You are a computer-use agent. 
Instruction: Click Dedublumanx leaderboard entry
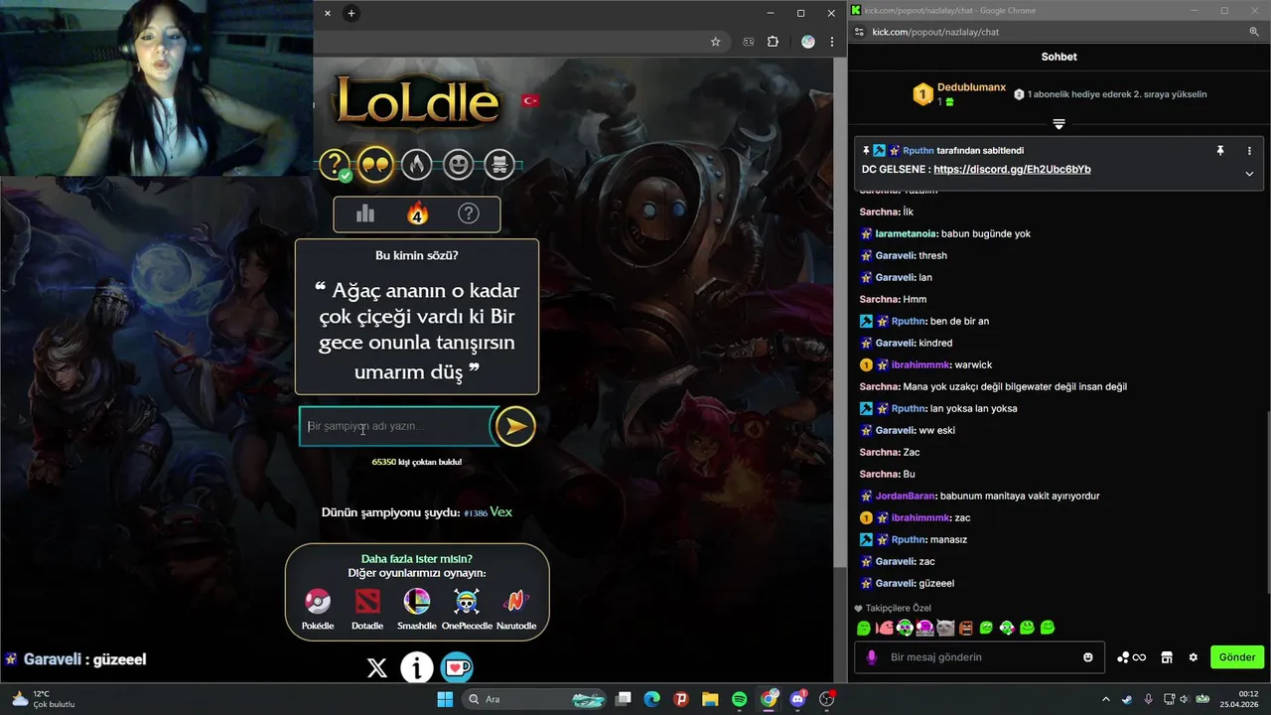point(958,94)
